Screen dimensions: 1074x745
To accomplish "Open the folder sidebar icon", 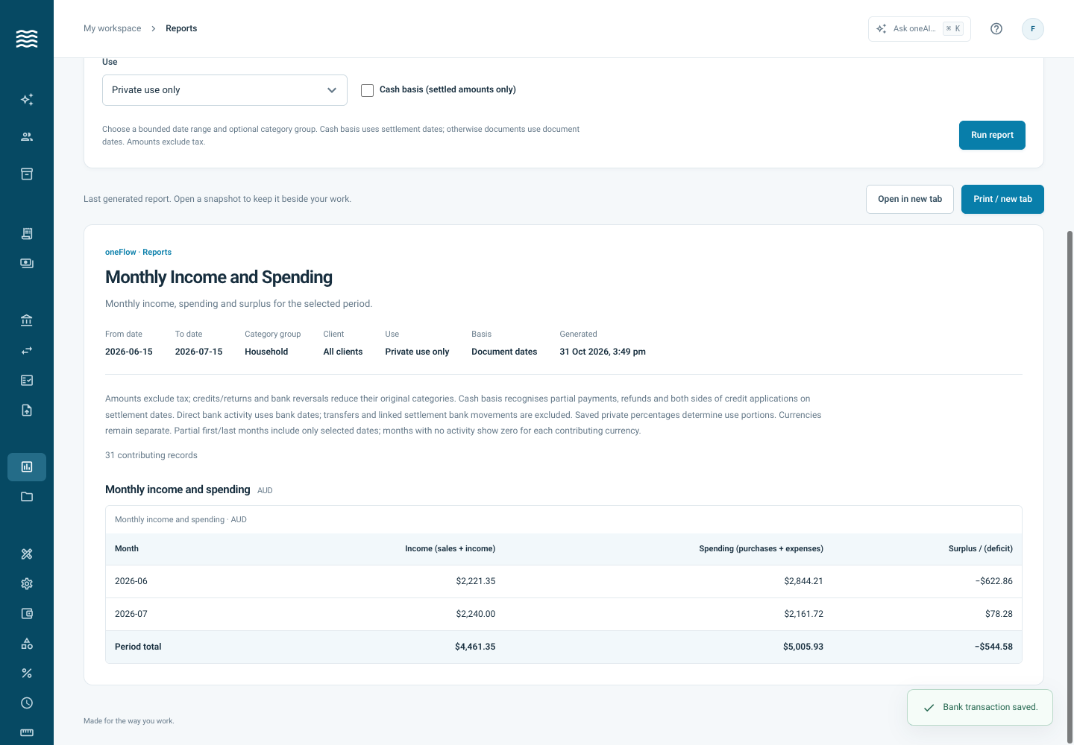I will 27,497.
